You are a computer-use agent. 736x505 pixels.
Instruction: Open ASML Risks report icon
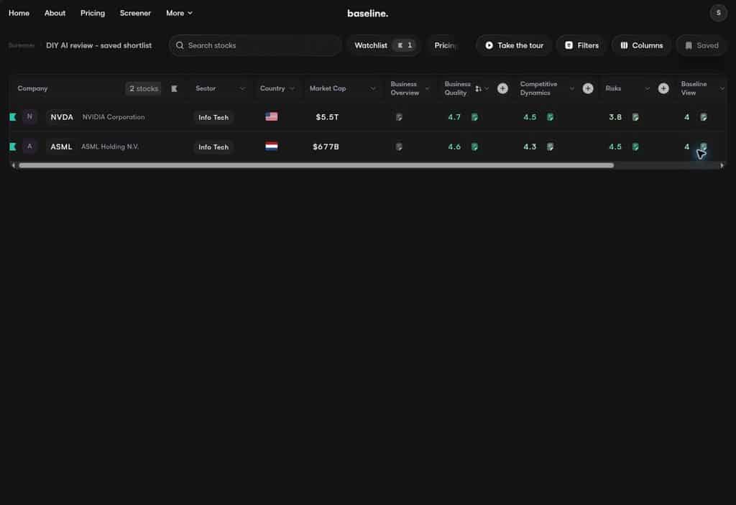coord(635,147)
